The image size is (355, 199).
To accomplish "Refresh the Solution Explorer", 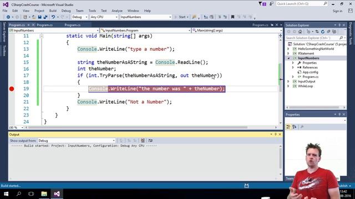I will [323, 32].
